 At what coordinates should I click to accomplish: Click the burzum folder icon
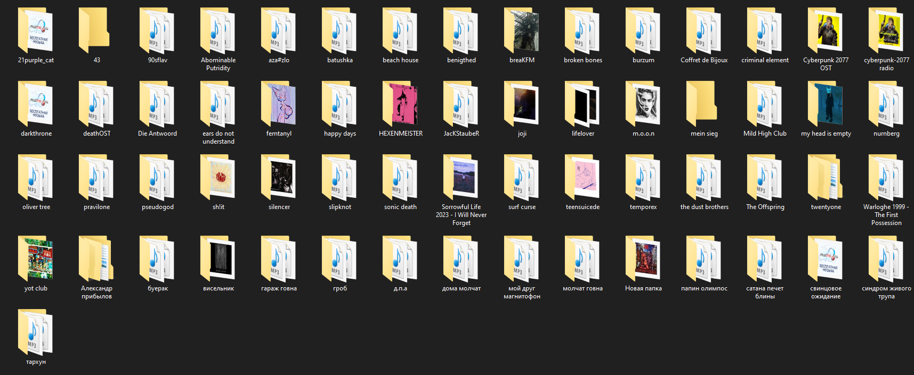[643, 30]
